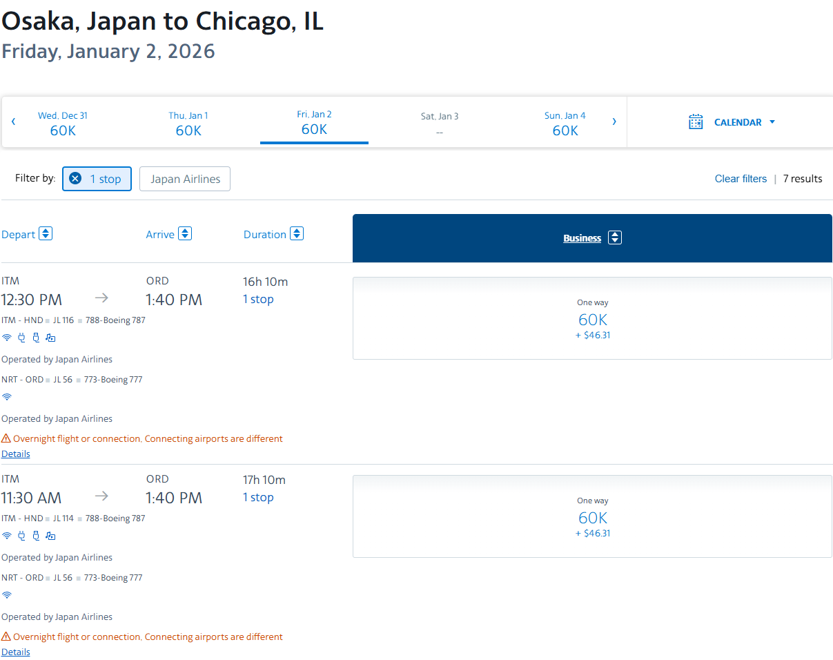This screenshot has width=833, height=660.
Task: Sort Business column using arrow icon
Action: click(x=615, y=237)
